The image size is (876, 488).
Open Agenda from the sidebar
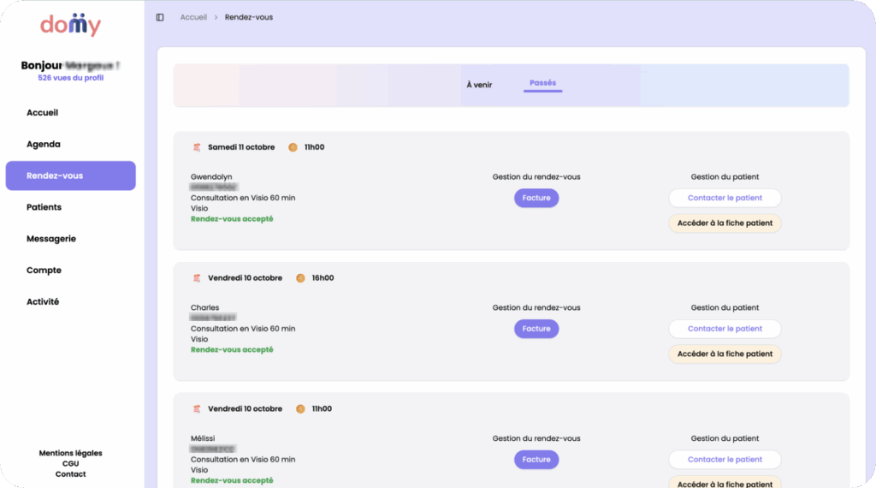[44, 144]
